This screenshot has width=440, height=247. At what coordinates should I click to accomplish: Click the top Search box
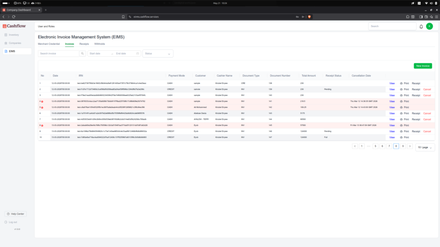point(392,26)
